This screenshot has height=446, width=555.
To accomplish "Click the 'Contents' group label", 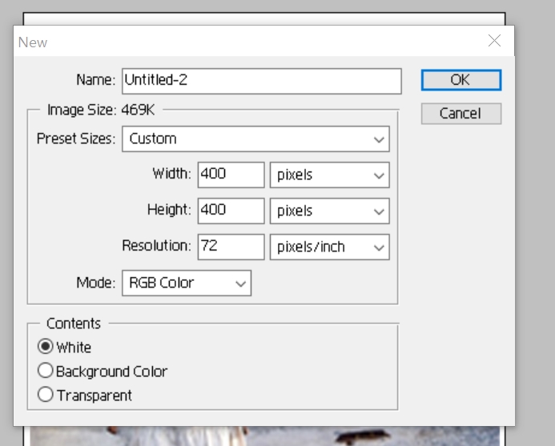I will [74, 323].
